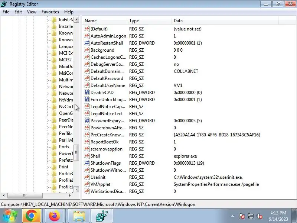Expand the Langua key node

(x=48, y=47)
